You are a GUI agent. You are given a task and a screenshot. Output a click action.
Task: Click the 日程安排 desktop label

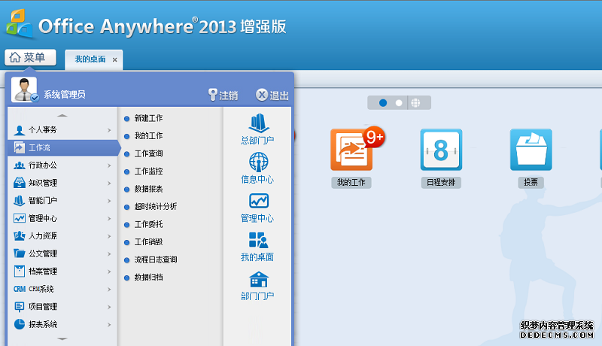[441, 182]
